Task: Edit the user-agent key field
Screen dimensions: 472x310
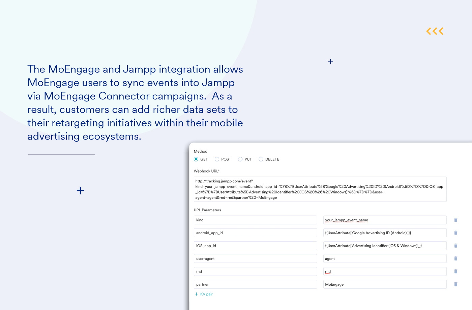Action: point(256,258)
